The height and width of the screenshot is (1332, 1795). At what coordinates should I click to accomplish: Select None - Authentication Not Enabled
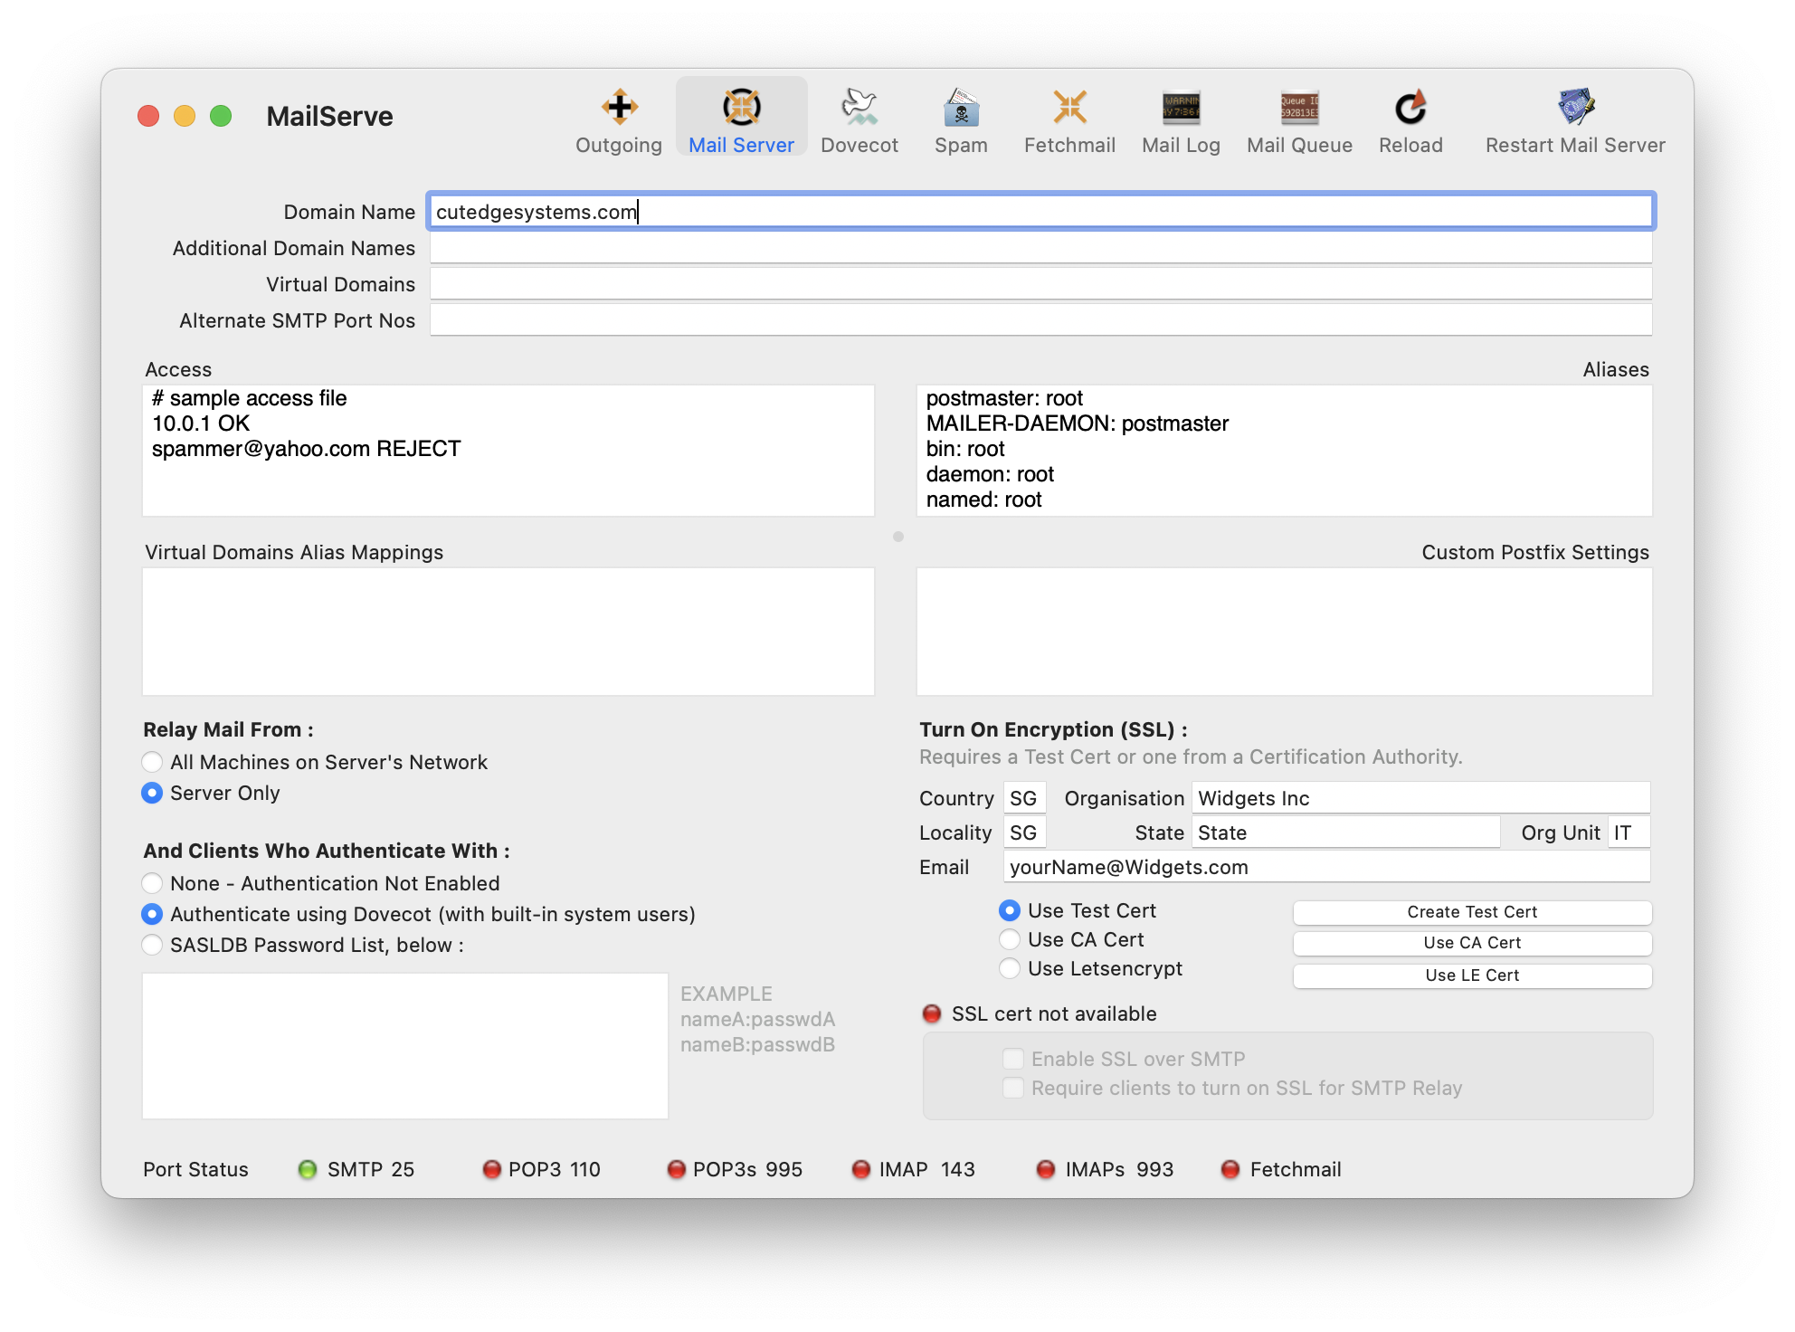152,883
